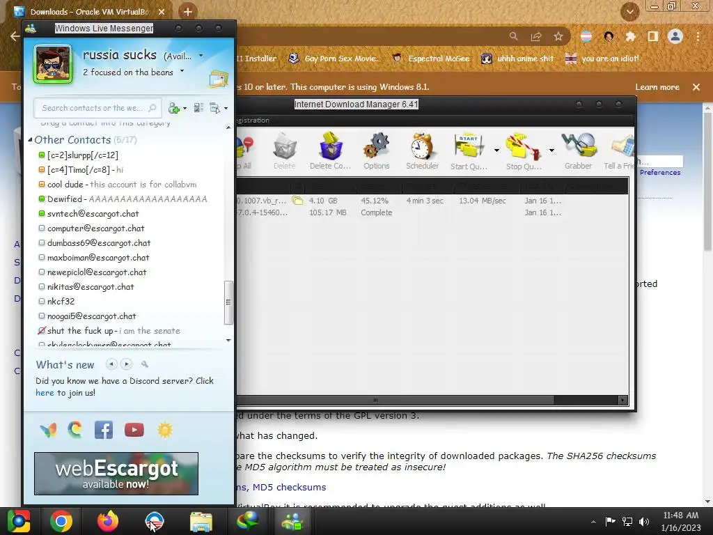Open Google Chrome from the taskbar
713x535 pixels.
click(x=61, y=521)
